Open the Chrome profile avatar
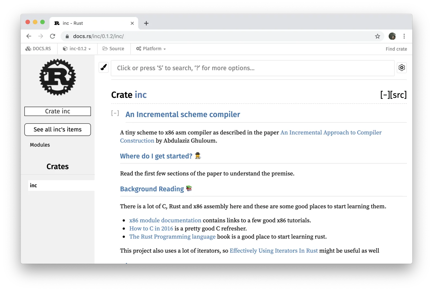This screenshot has width=433, height=291. point(392,36)
